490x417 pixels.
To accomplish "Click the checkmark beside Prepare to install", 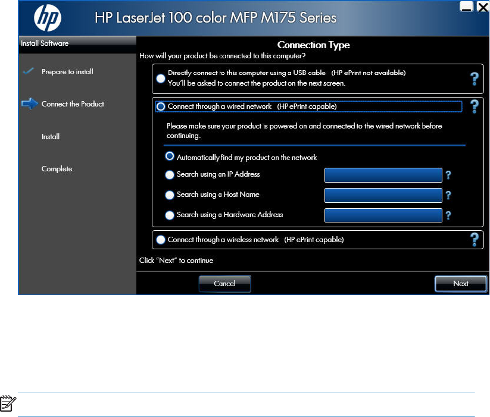I will point(29,71).
